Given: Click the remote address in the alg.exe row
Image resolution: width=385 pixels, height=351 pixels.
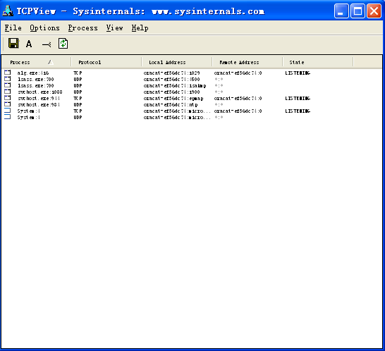Looking at the screenshot, I should pyautogui.click(x=238, y=73).
